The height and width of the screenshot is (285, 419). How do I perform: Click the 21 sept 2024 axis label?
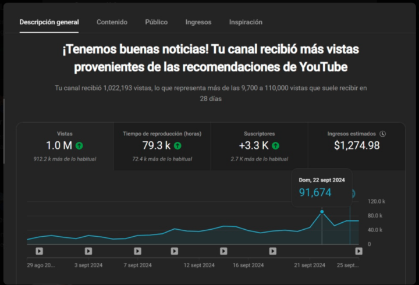(310, 265)
